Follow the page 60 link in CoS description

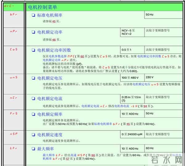pyautogui.click(x=82, y=56)
